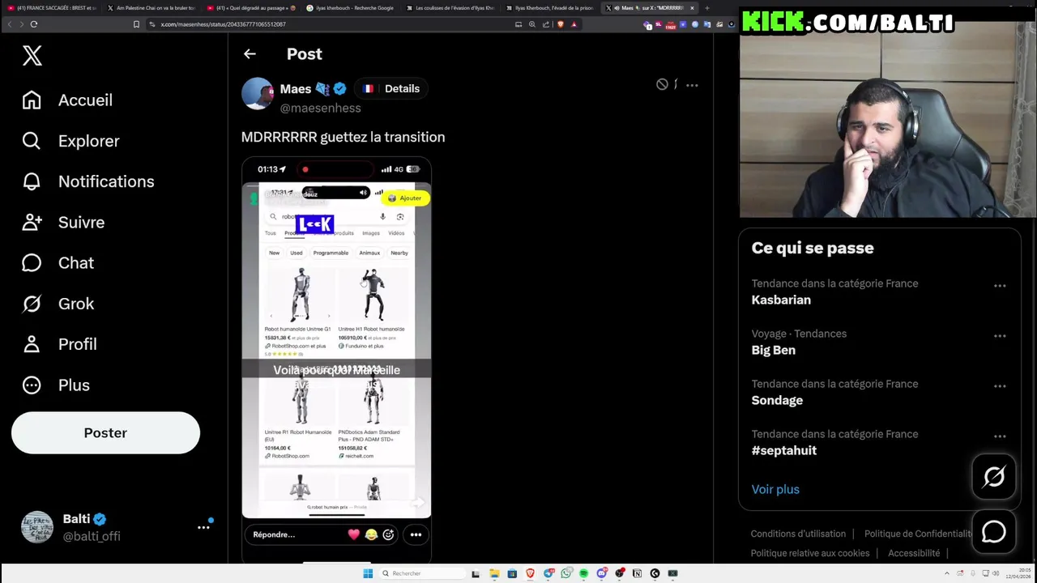Close the current Maes sur X tab
Screen dimensions: 1037x583
coord(692,8)
